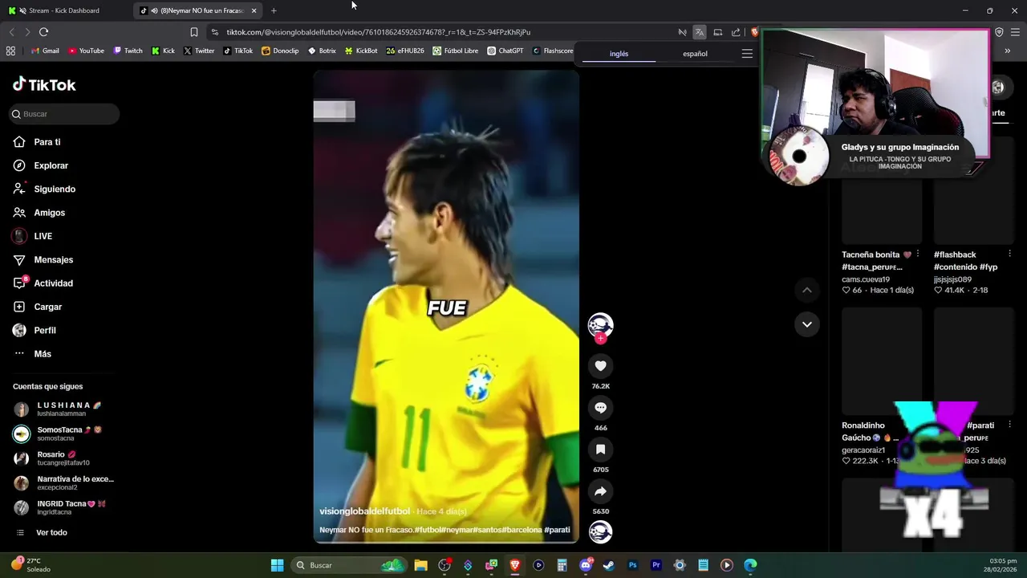1027x578 pixels.
Task: Open the Donoclip bookmark
Action: pyautogui.click(x=280, y=51)
